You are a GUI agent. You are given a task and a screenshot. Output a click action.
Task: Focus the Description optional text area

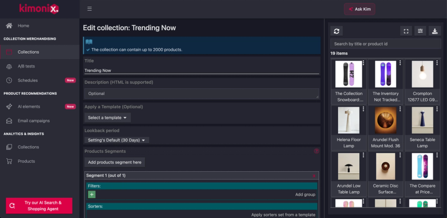[202, 93]
